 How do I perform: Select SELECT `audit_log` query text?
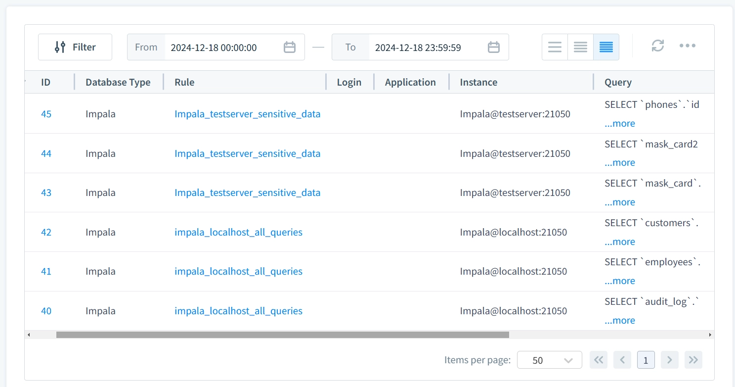tap(652, 301)
